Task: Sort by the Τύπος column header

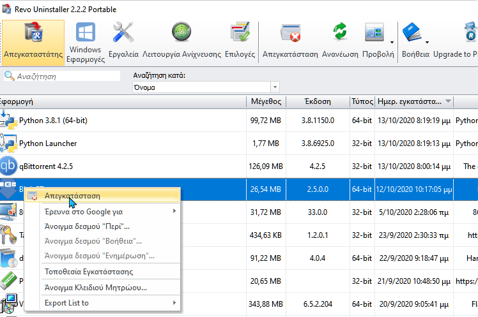Action: click(362, 101)
